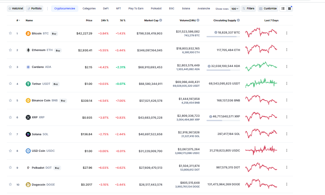
Task: Click the XRP logo icon
Action: click(x=28, y=117)
